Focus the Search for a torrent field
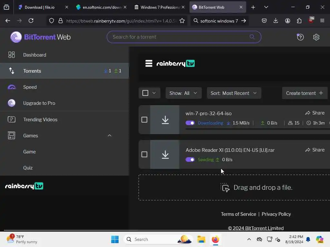This screenshot has width=330, height=247. pyautogui.click(x=184, y=37)
